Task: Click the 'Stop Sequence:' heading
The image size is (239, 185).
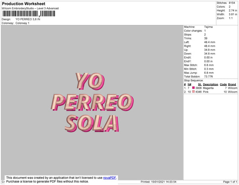Action: pos(194,81)
